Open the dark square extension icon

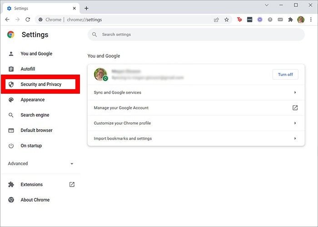coord(250,20)
